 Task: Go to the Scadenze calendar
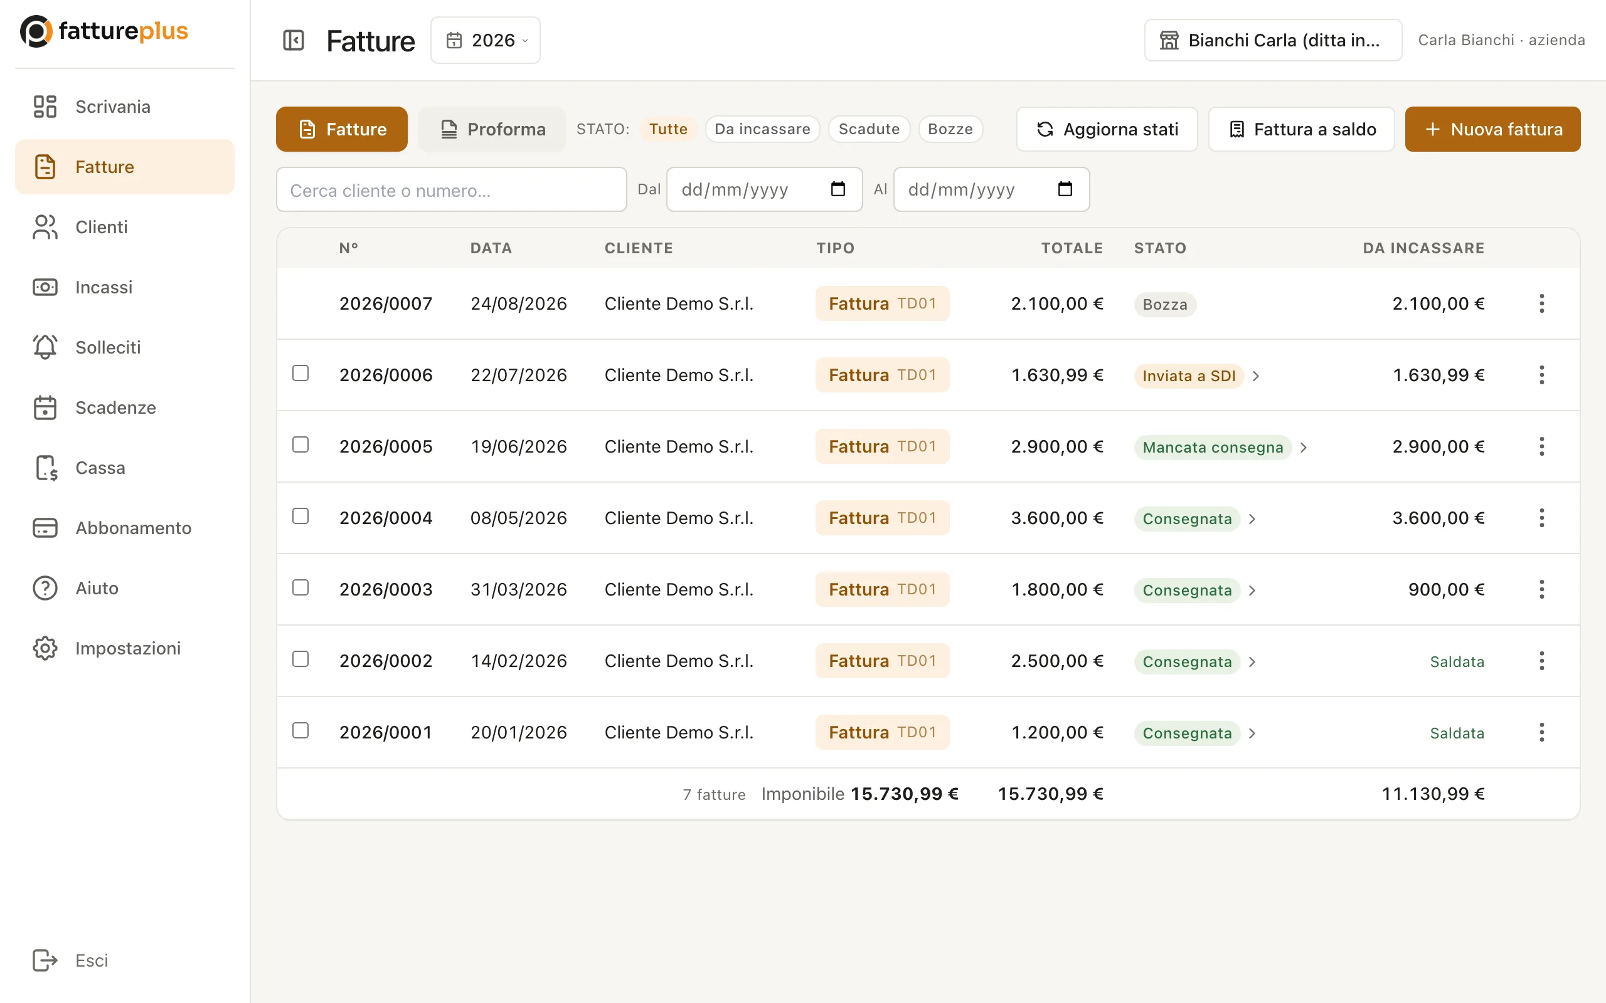click(x=125, y=407)
